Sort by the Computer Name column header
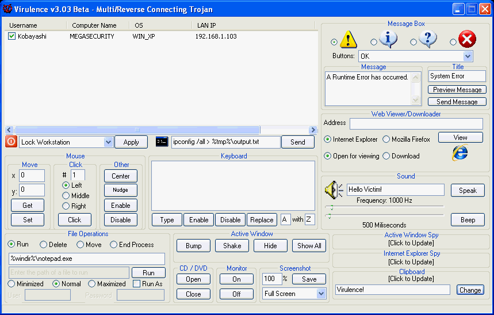The image size is (494, 315). coord(94,25)
